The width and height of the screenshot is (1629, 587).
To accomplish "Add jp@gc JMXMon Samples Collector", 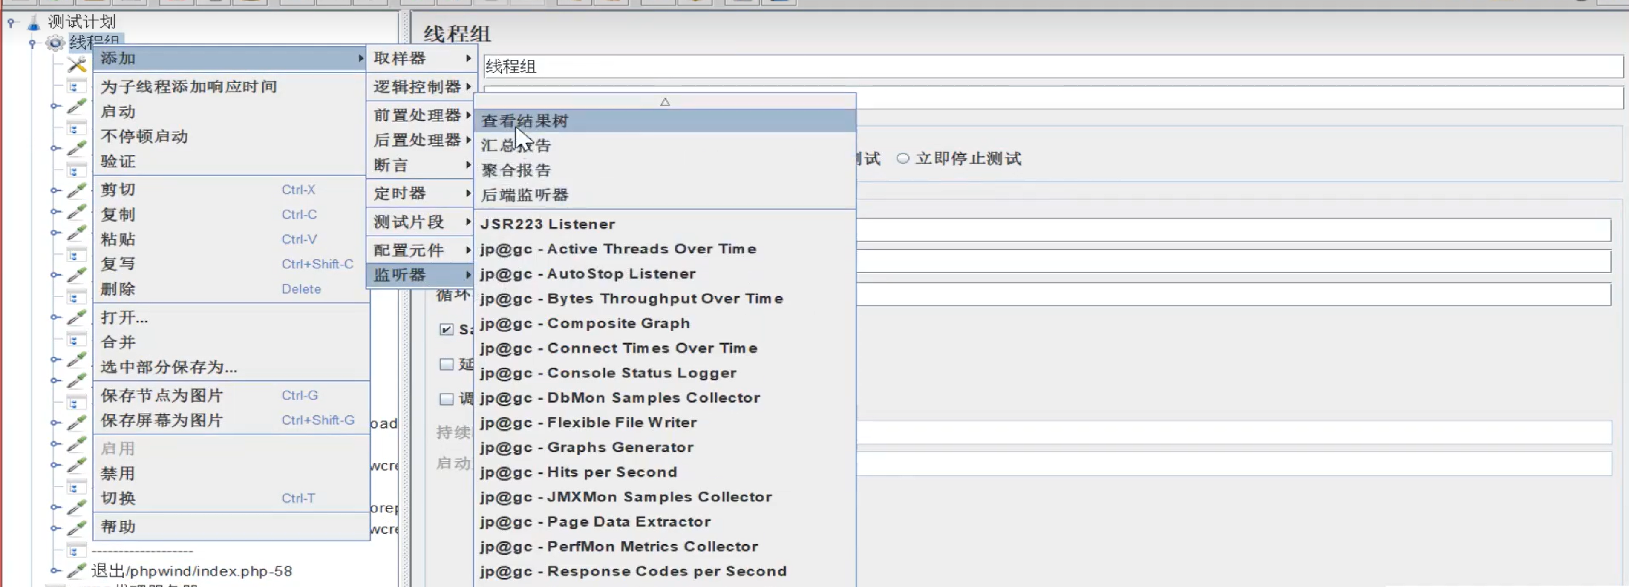I will tap(665, 497).
